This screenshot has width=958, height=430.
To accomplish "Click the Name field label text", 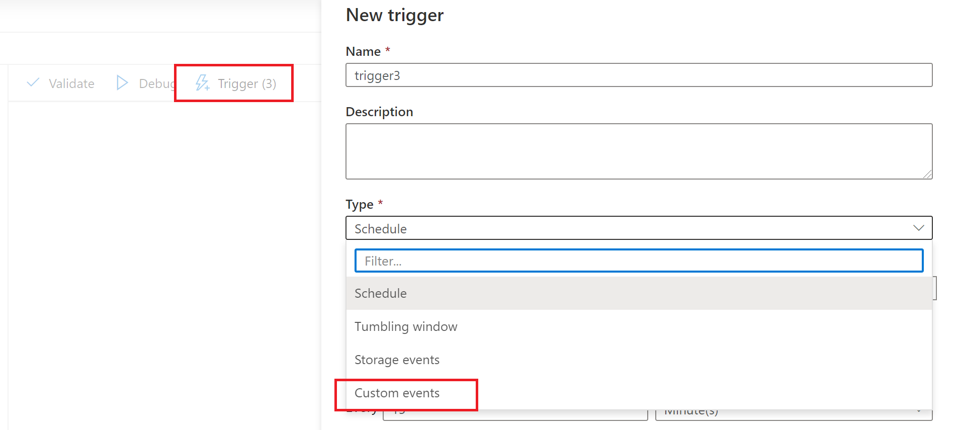I will tap(363, 51).
